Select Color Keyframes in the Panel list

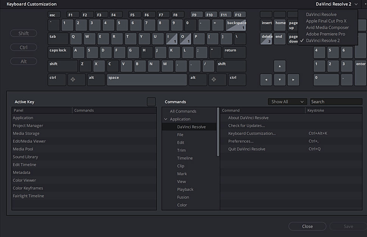tap(84, 188)
